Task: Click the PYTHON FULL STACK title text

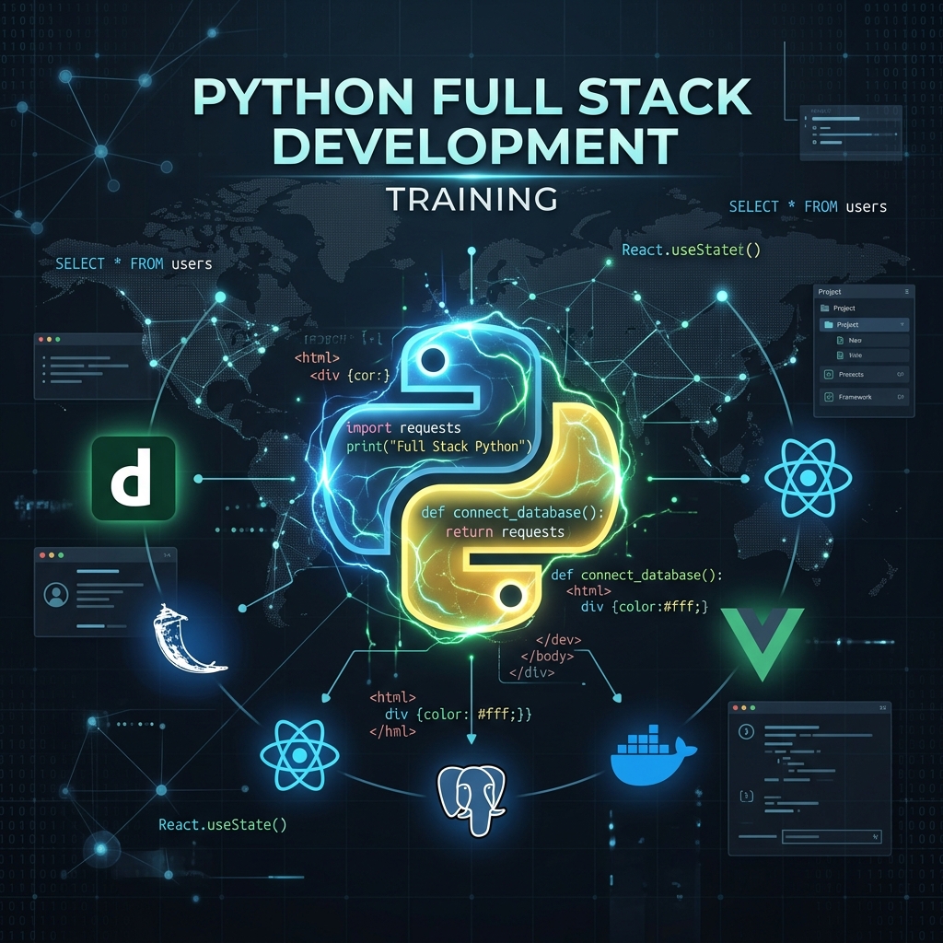Action: coord(472,96)
